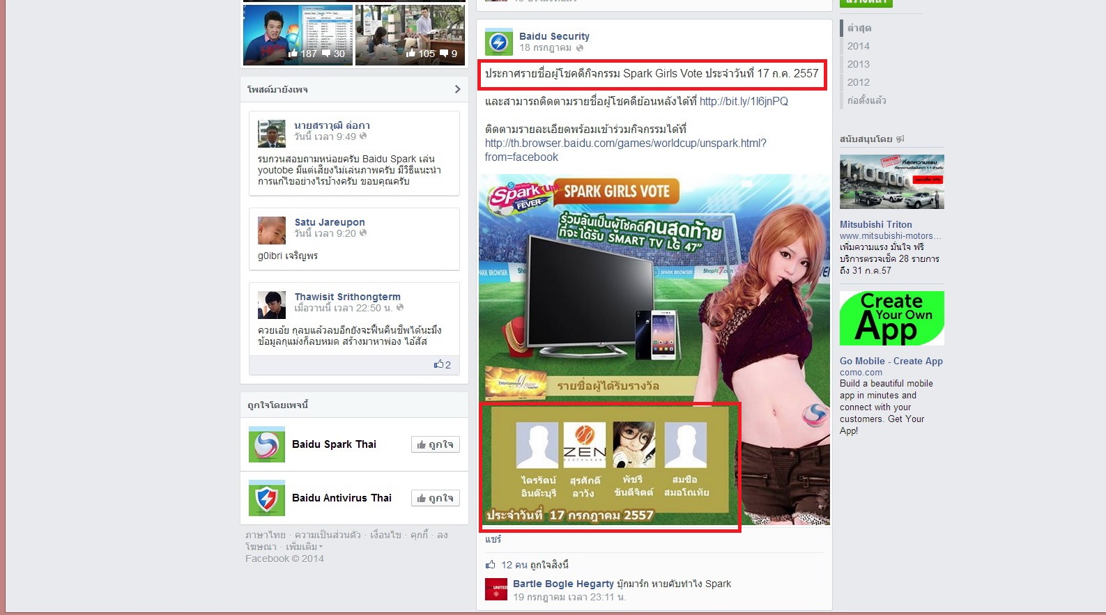The width and height of the screenshot is (1106, 615).
Task: Click the โพสต์มายังเพจ section title
Action: (x=277, y=89)
